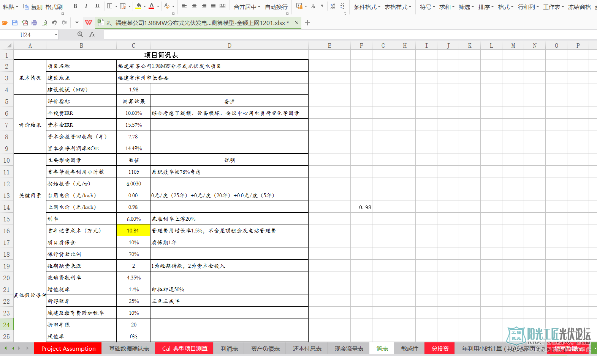Increase decimal places
The height and width of the screenshot is (356, 597).
click(333, 6)
